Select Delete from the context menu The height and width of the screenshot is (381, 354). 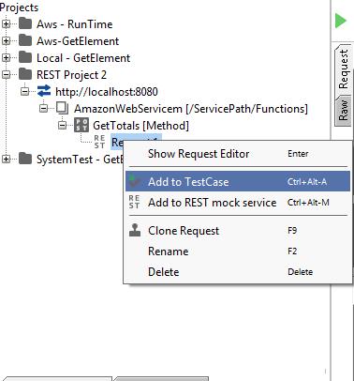coord(238,272)
